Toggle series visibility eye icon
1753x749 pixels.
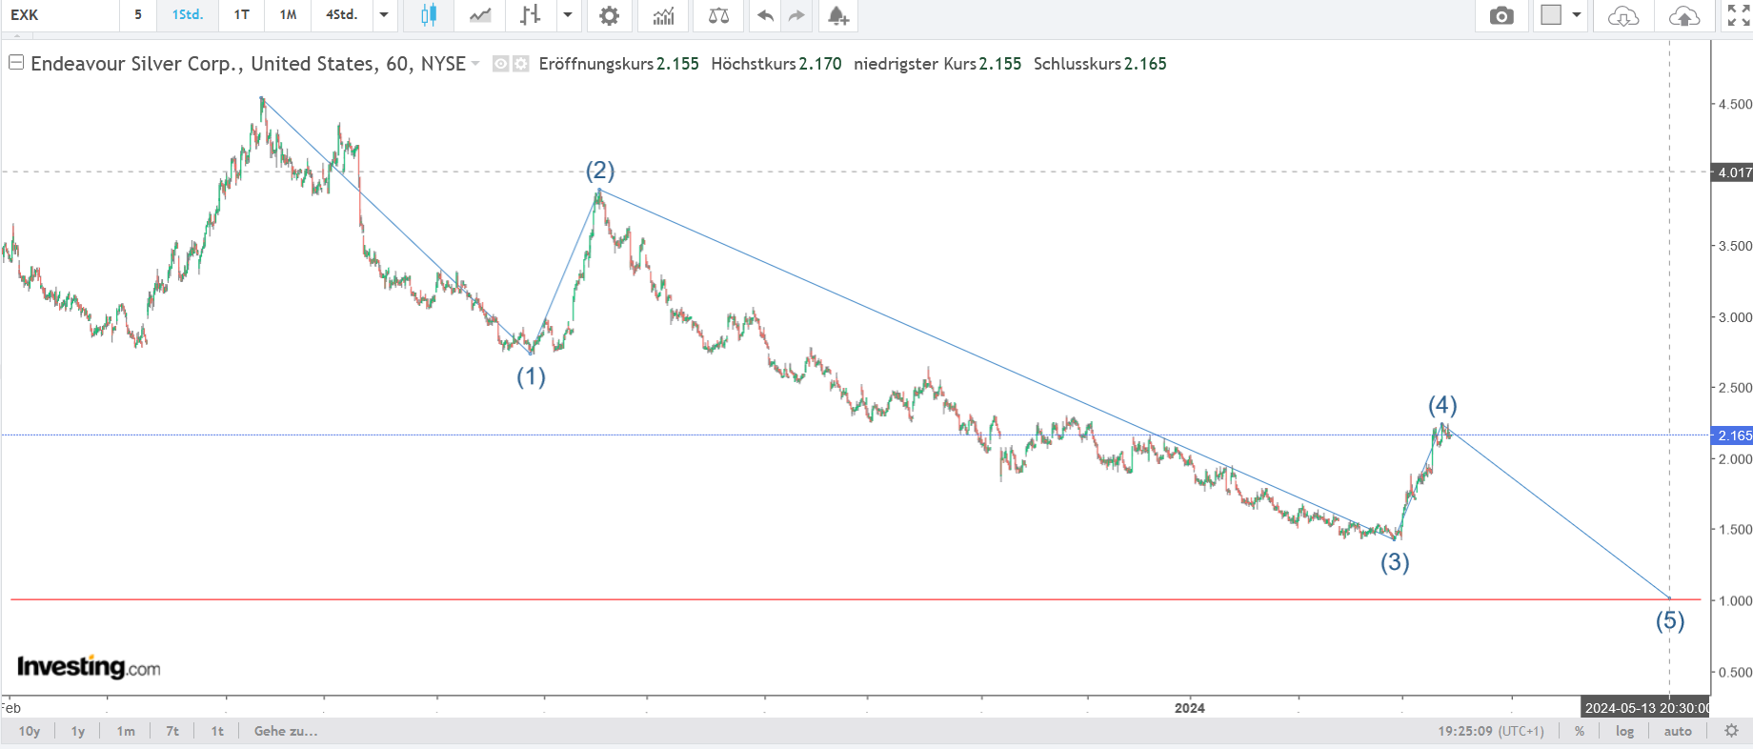pyautogui.click(x=500, y=64)
